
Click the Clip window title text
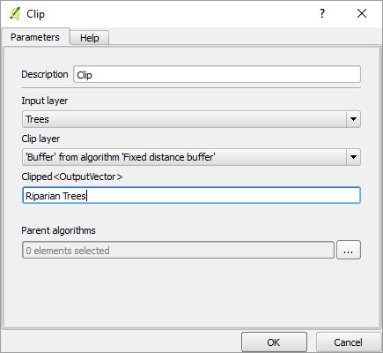point(36,14)
